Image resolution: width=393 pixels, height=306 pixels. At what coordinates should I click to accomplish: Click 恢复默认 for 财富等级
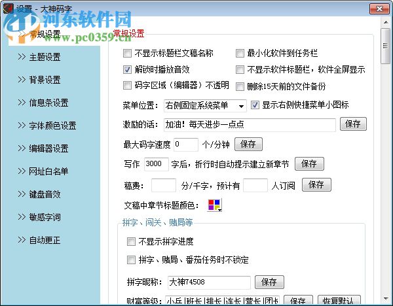(339, 300)
